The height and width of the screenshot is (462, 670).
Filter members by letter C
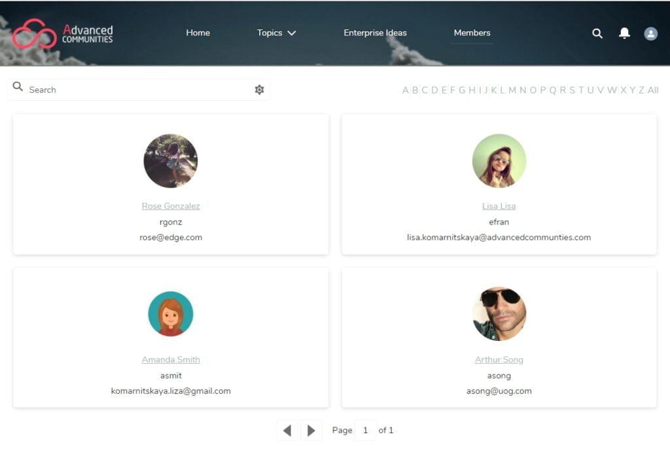425,90
